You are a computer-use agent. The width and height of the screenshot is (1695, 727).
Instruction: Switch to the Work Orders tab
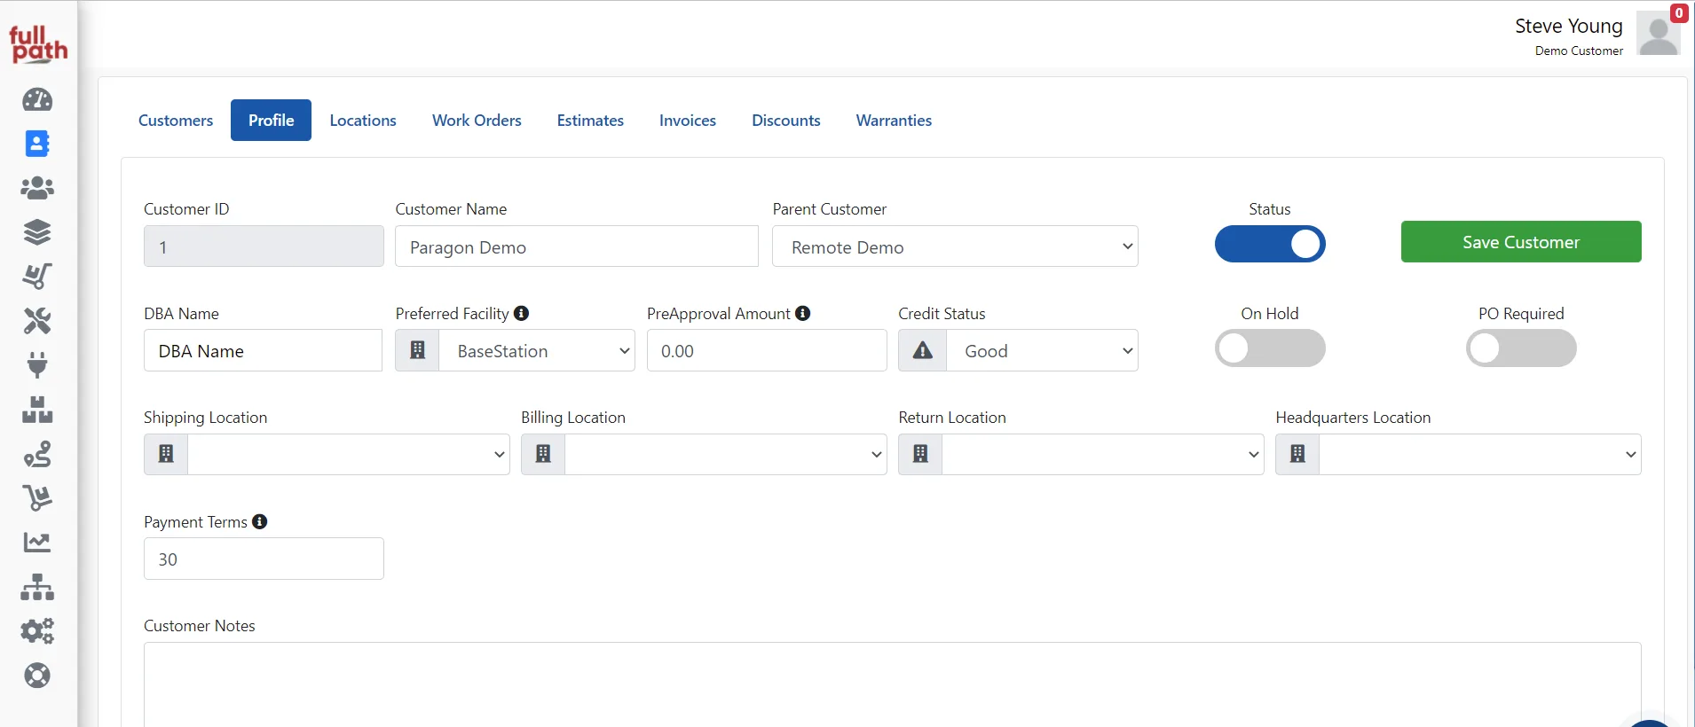tap(477, 121)
